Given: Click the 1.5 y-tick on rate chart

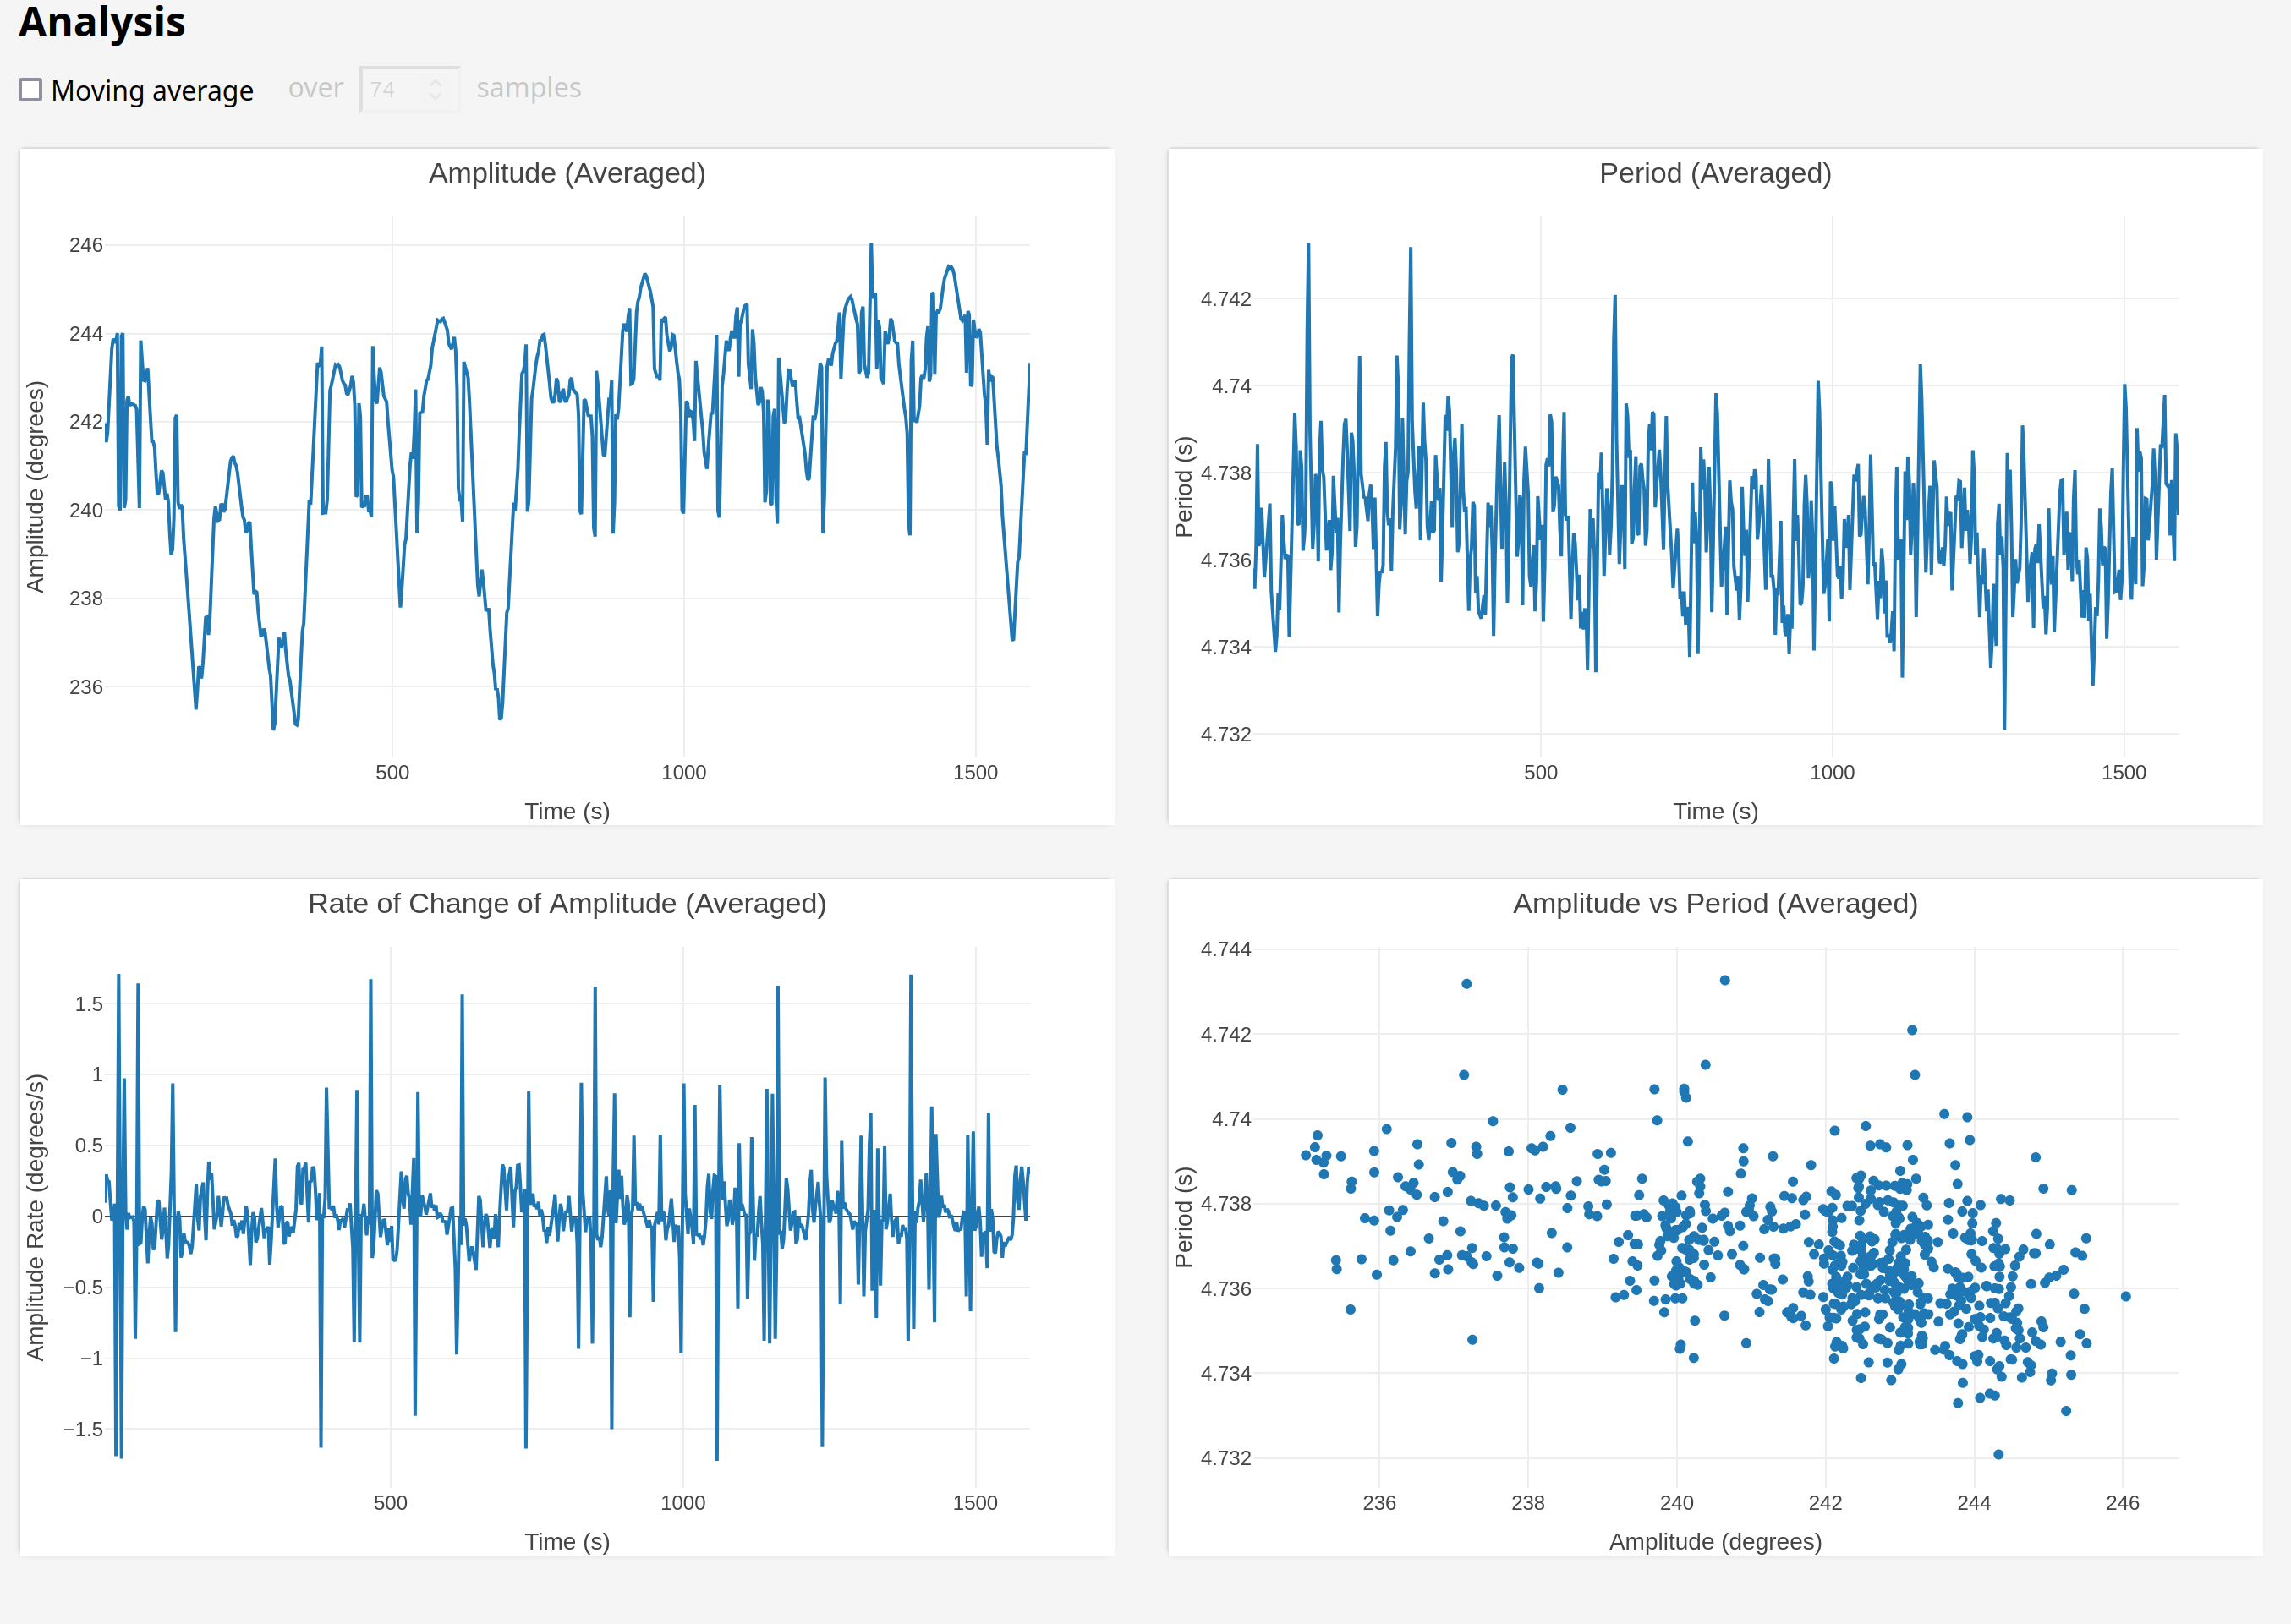Looking at the screenshot, I should [88, 1004].
